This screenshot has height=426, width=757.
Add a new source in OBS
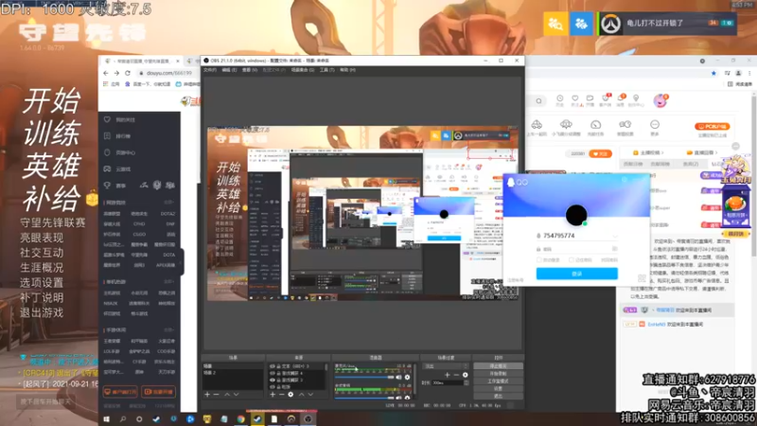pos(273,395)
